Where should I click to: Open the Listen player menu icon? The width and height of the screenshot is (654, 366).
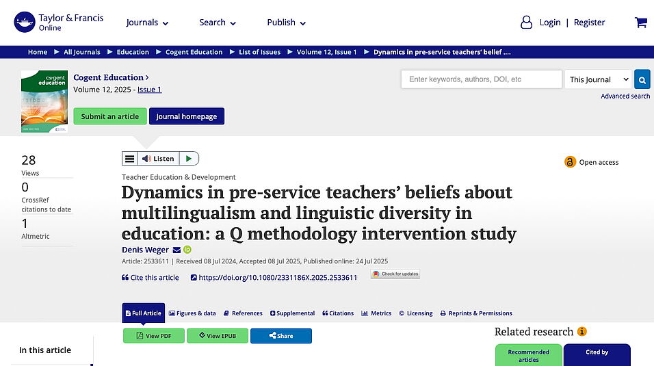[129, 159]
